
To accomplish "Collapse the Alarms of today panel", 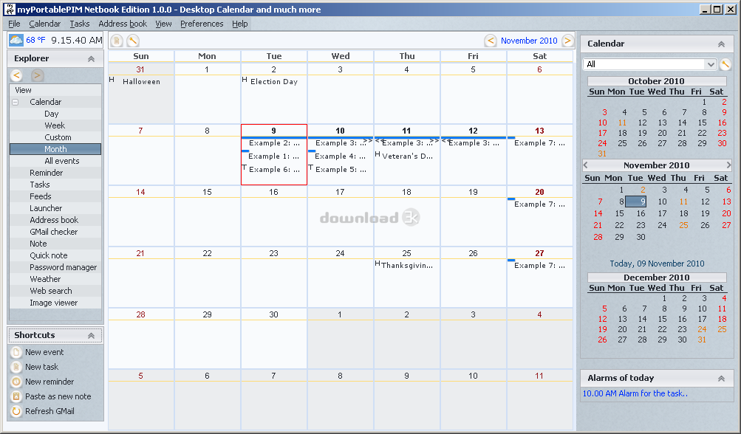I will (x=721, y=379).
